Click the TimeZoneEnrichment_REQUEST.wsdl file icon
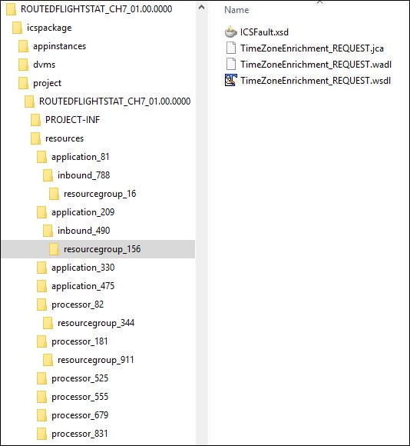The width and height of the screenshot is (410, 446). click(x=231, y=81)
